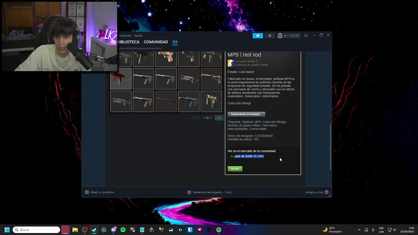Open the yellow hexagon face taskbar app
418x235 pixels.
tap(104, 230)
